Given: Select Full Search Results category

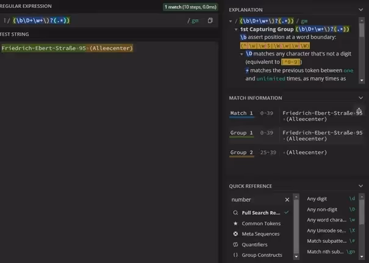Looking at the screenshot, I should pos(261,213).
